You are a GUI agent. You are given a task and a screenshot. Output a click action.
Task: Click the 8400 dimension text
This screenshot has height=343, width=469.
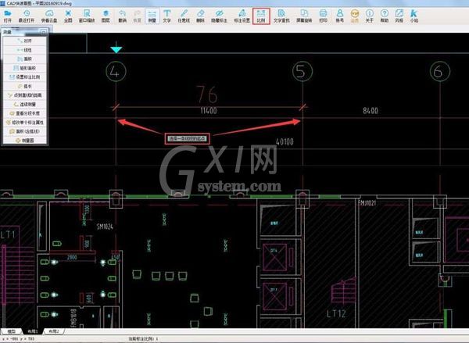pos(371,111)
